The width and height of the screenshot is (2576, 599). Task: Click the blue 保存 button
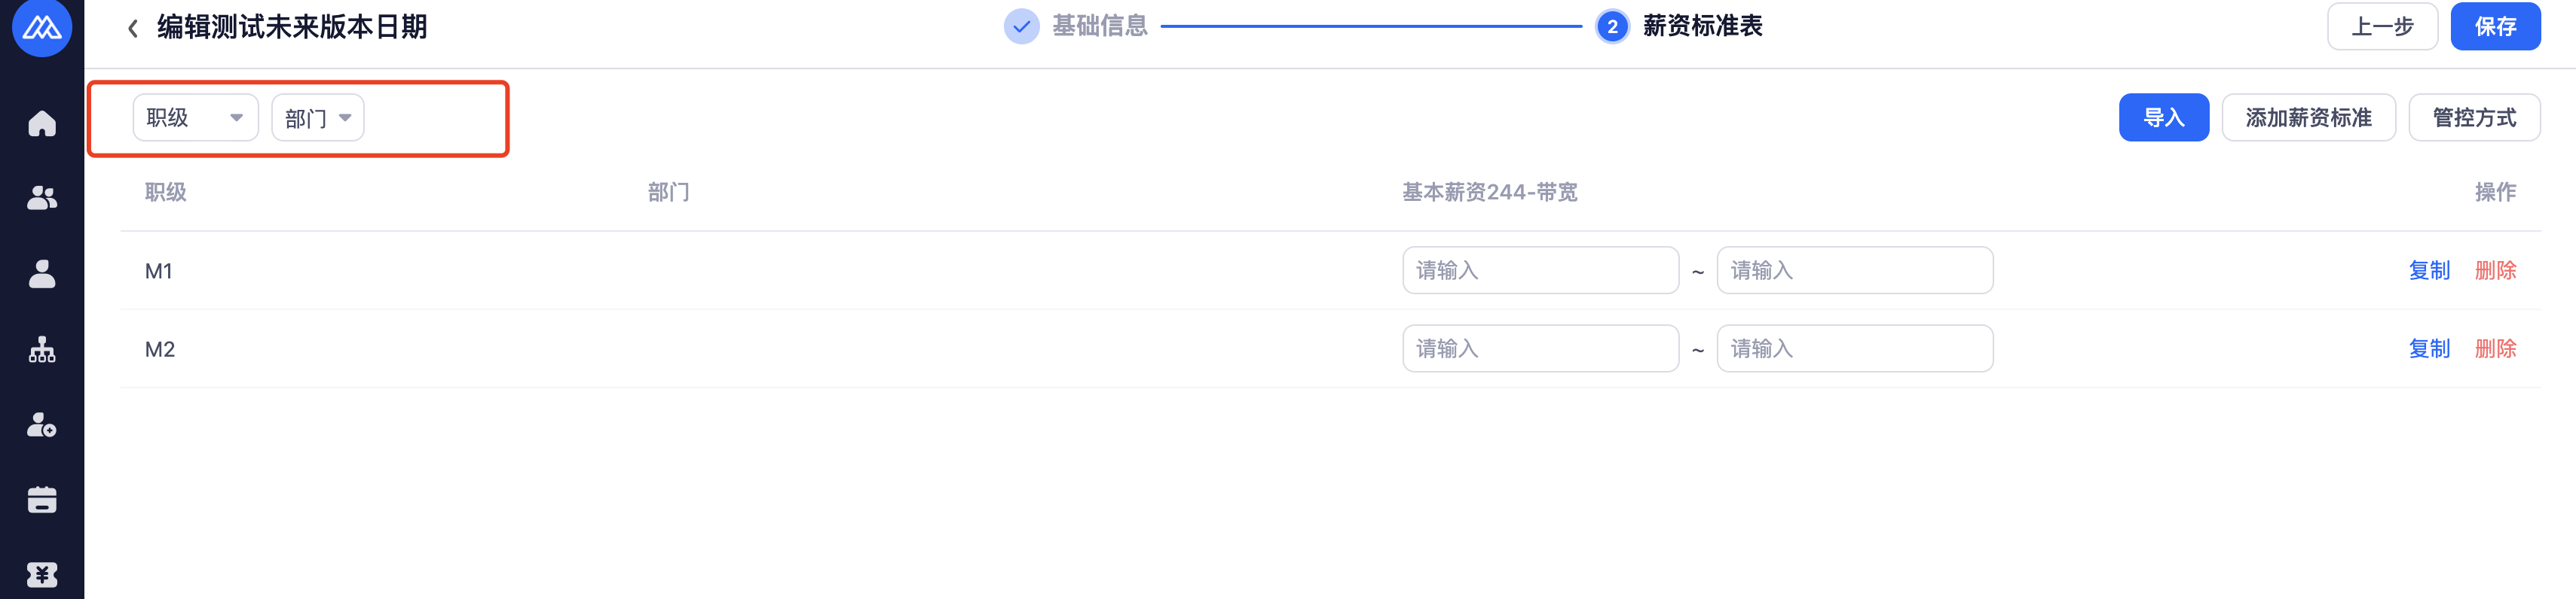2495,27
